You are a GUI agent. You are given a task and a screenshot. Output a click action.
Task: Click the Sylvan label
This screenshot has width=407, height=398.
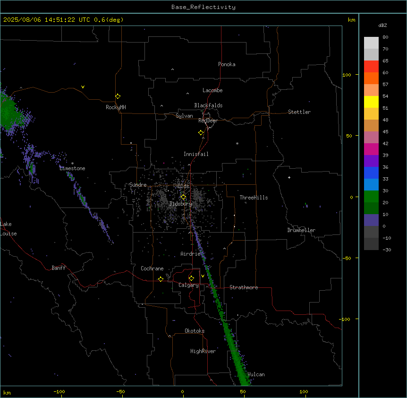184,116
